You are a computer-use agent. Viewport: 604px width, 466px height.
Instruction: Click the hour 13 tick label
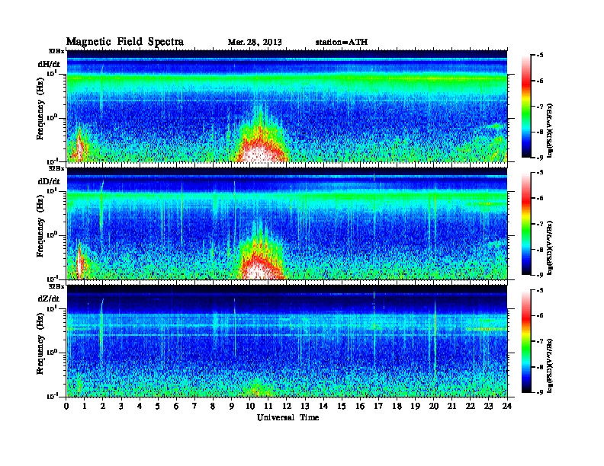click(x=305, y=406)
